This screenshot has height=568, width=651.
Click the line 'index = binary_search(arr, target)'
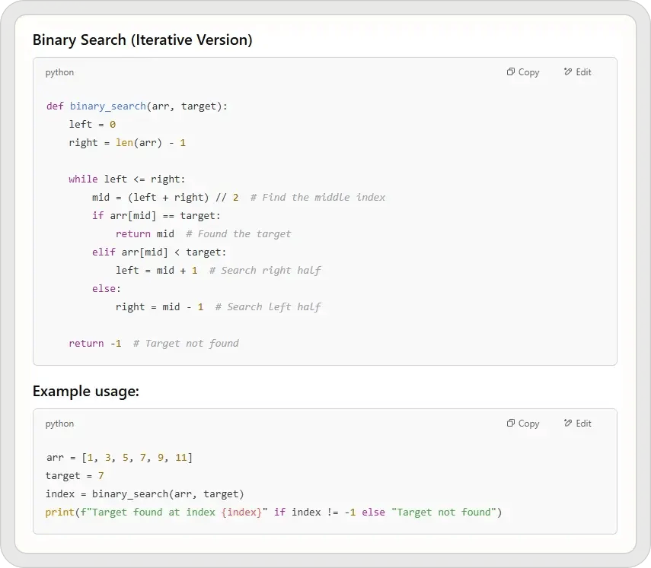click(x=145, y=494)
